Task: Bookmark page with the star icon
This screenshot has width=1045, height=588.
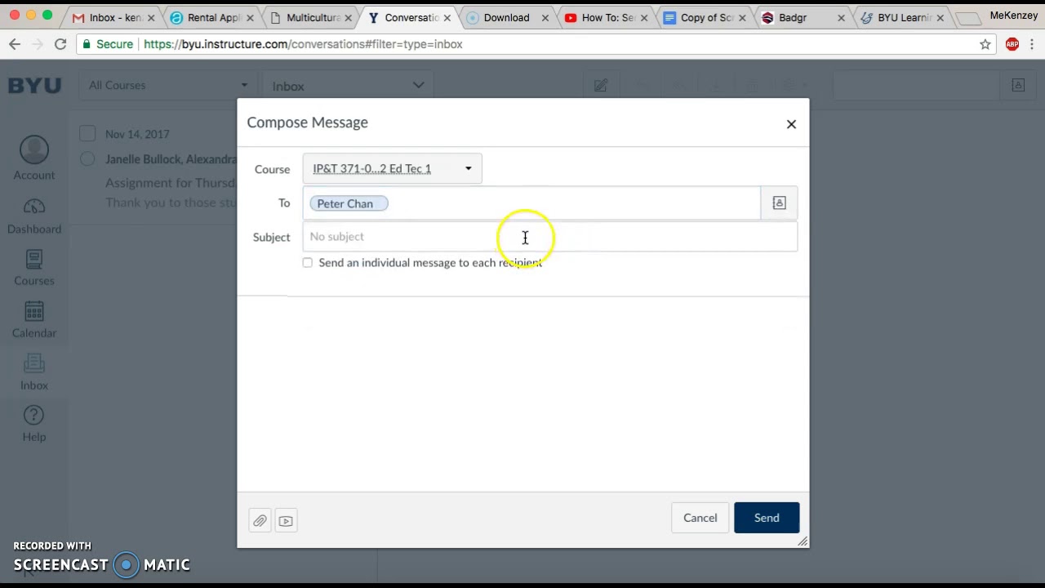Action: point(985,44)
